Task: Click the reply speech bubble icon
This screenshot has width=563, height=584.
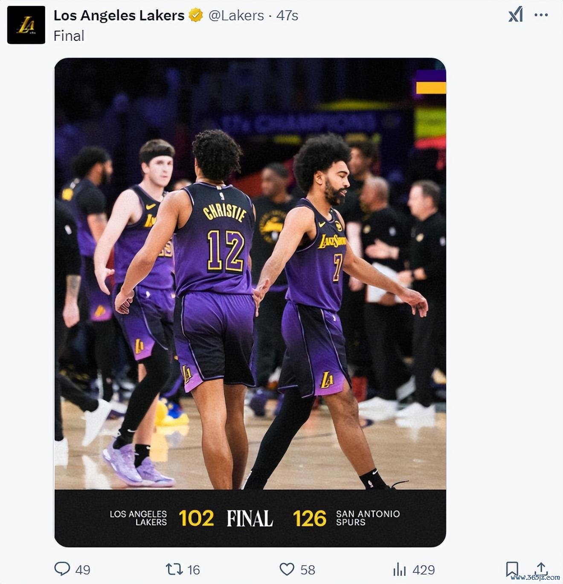Action: (62, 569)
